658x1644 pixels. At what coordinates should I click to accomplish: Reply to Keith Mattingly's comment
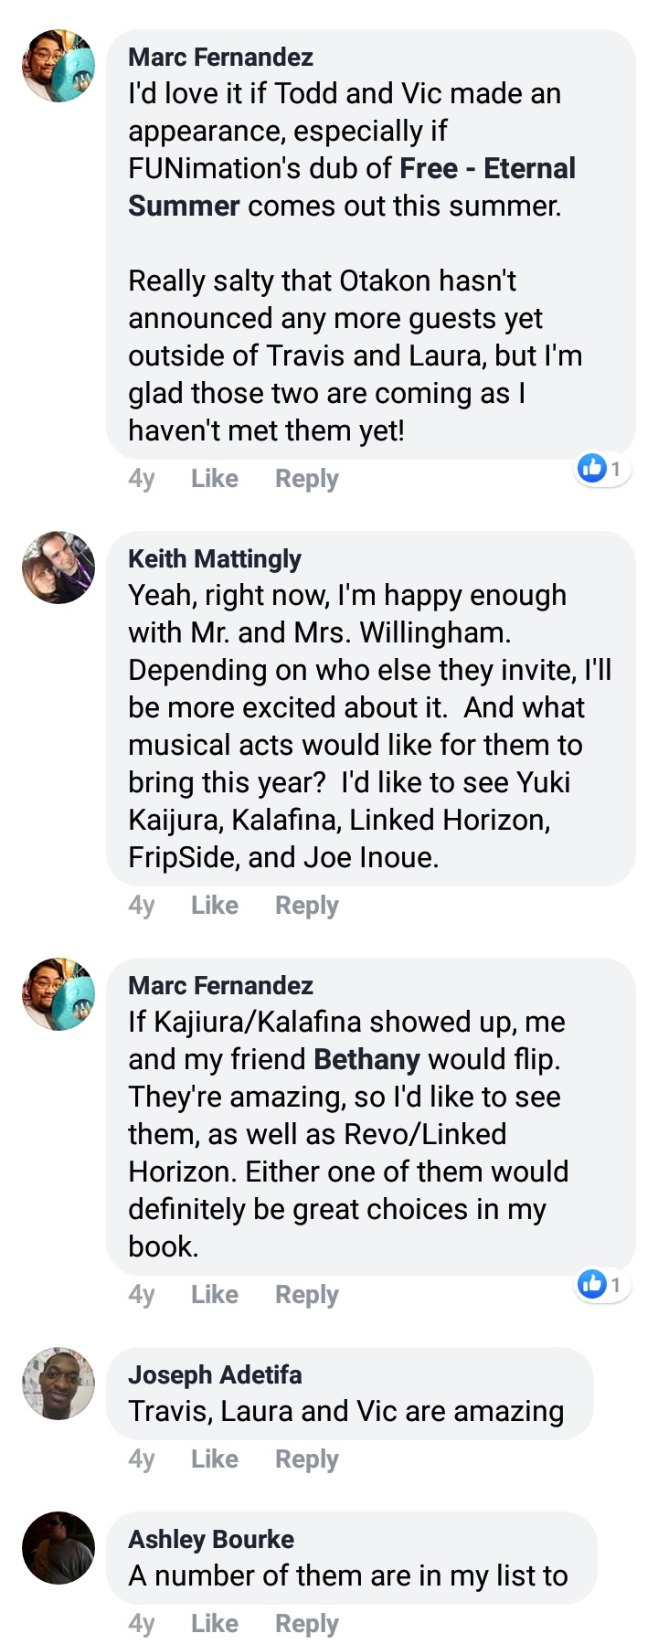pyautogui.click(x=307, y=906)
